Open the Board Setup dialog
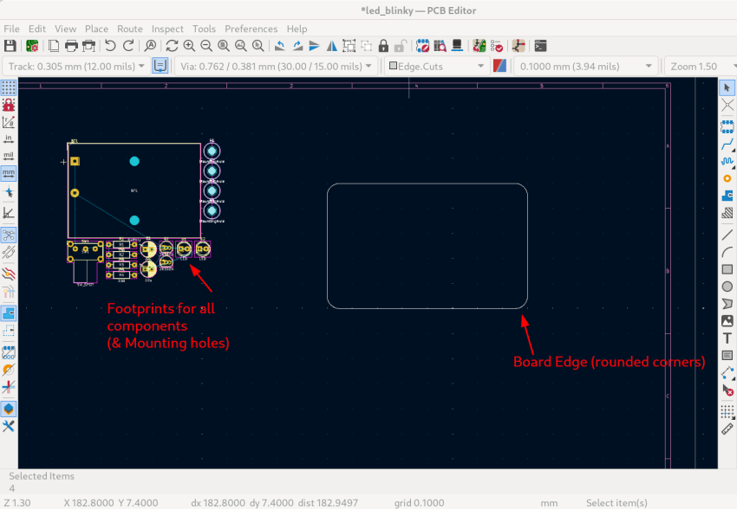Image resolution: width=737 pixels, height=509 pixels. coord(32,45)
